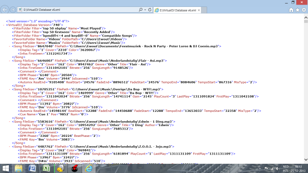Close the VirtualDJ Database v6.xml tab
This screenshot has width=308, height=173.
(x=199, y=10)
